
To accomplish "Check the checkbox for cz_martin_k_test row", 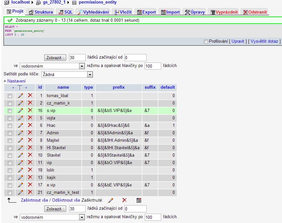I will tap(10, 193).
